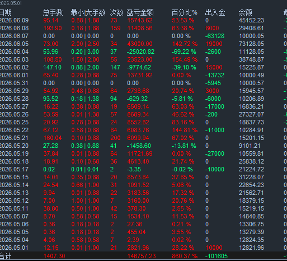Click deposit value 10000
This screenshot has width=287, height=261.
click(214, 248)
